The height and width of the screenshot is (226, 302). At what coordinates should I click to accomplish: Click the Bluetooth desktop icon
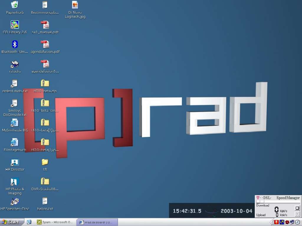14,44
